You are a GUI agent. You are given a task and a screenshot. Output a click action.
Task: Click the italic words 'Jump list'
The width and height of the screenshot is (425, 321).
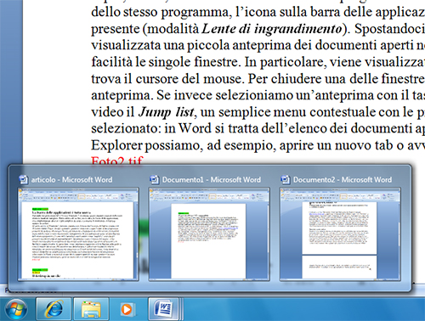coord(167,112)
